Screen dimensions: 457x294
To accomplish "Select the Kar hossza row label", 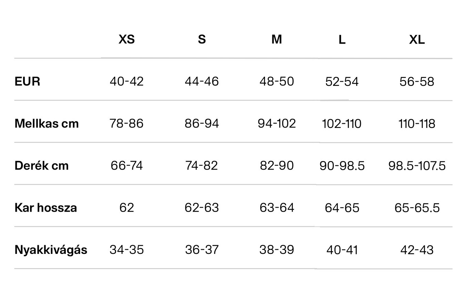I will click(x=46, y=208).
